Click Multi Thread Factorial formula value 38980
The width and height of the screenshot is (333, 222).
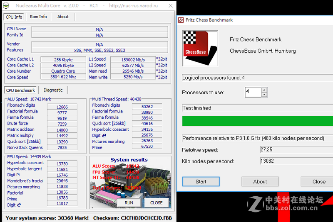pyautogui.click(x=147, y=112)
